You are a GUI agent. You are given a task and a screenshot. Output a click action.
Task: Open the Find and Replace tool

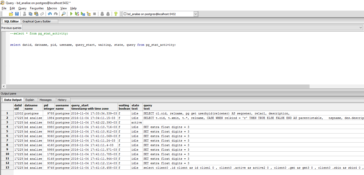click(63, 14)
